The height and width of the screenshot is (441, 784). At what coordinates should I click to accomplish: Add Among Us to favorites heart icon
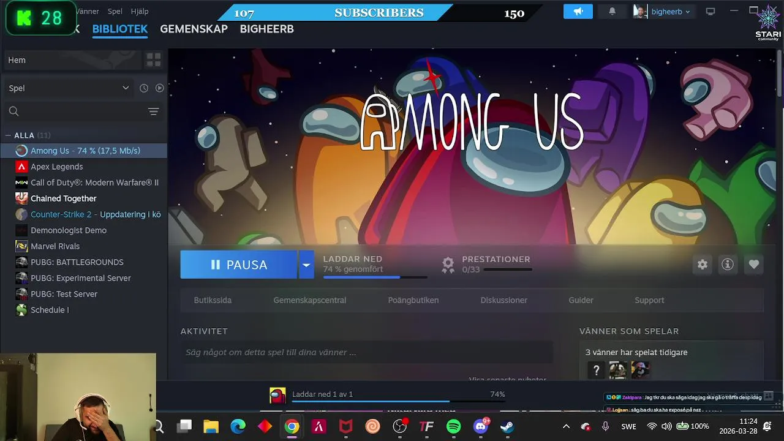point(754,265)
